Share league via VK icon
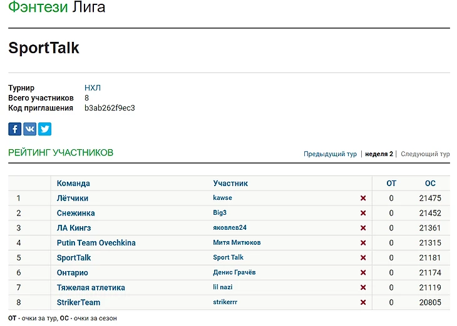 click(30, 129)
